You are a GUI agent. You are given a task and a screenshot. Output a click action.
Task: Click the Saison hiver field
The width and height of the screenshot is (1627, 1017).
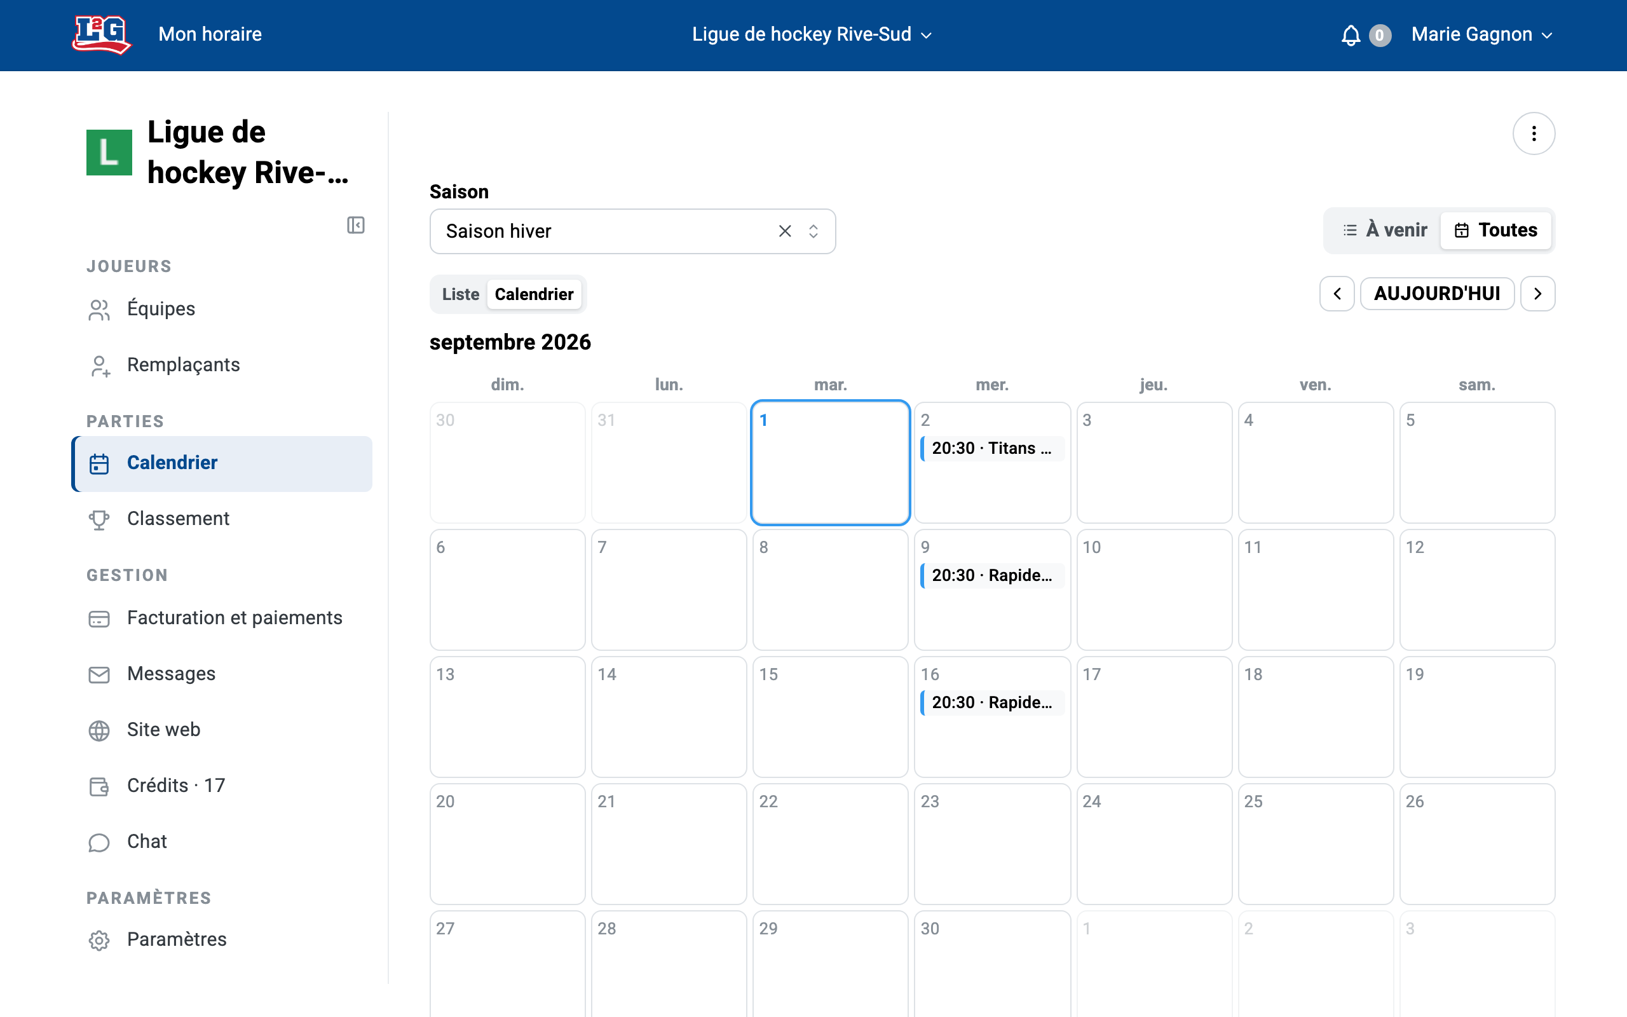pyautogui.click(x=632, y=231)
